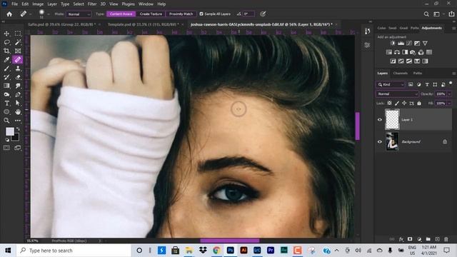Open the Adjustments panel flyout menu
Image resolution: width=457 pixels, height=257 pixels.
point(453,29)
